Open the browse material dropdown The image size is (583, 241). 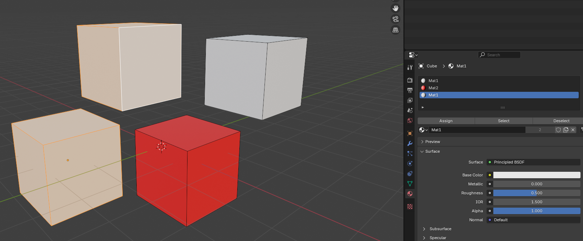[x=423, y=130]
